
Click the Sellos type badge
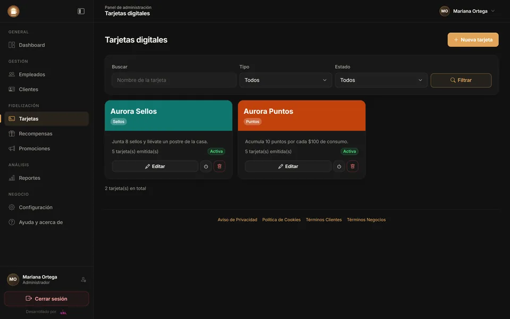tap(118, 122)
